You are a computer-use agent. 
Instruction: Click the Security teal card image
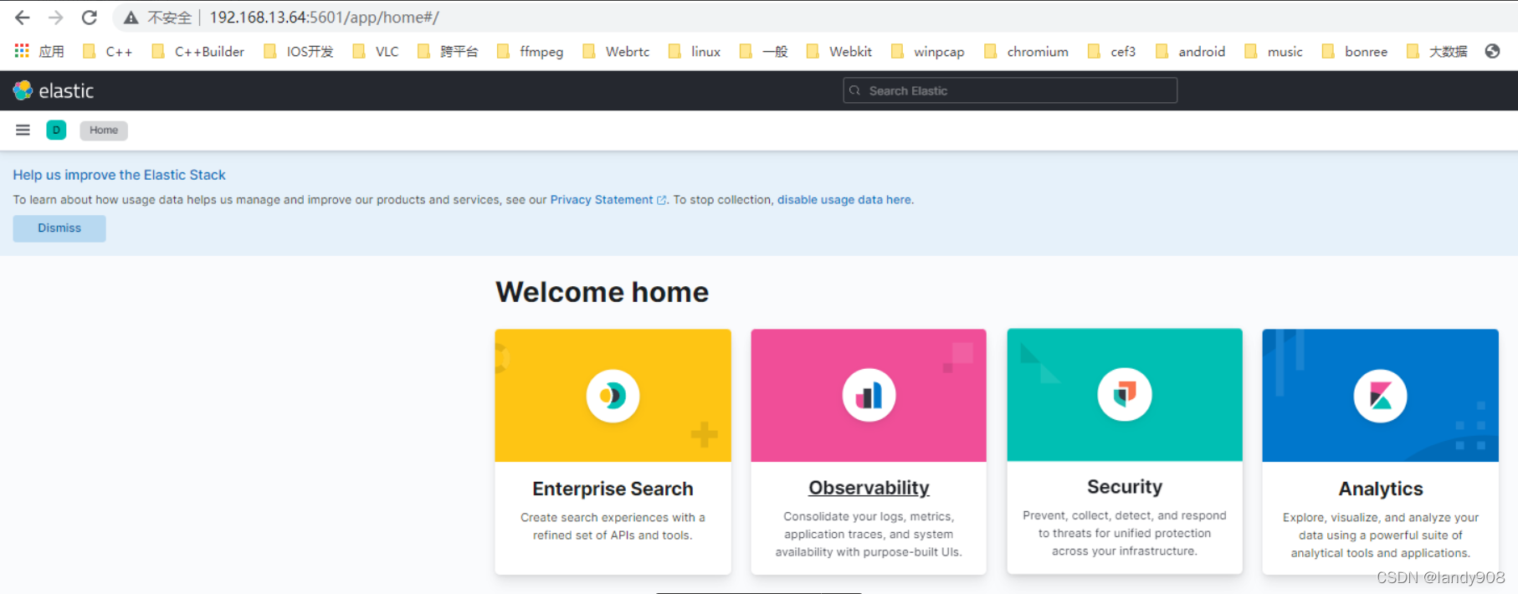1125,394
